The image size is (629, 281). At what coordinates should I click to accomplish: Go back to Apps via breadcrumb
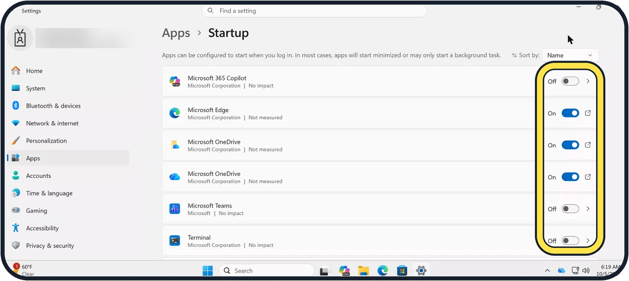coord(176,33)
